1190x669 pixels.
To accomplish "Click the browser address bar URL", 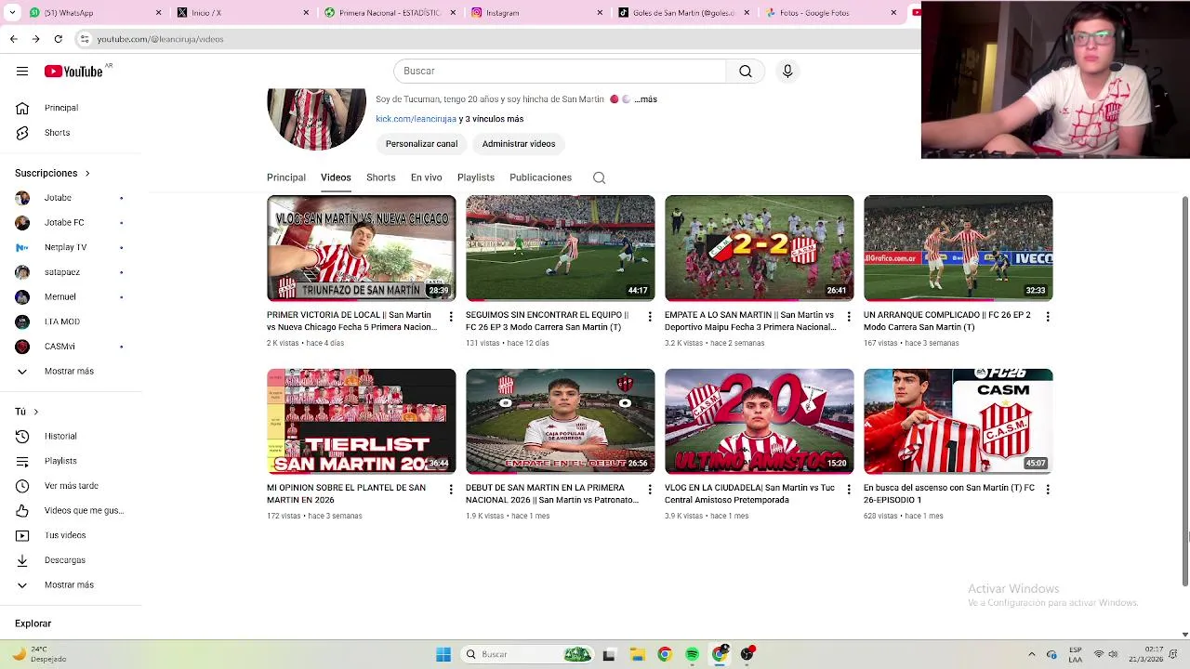I will pos(160,39).
